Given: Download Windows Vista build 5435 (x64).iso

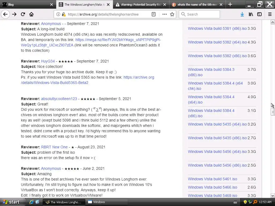Looking at the screenshot, I should (217, 124).
